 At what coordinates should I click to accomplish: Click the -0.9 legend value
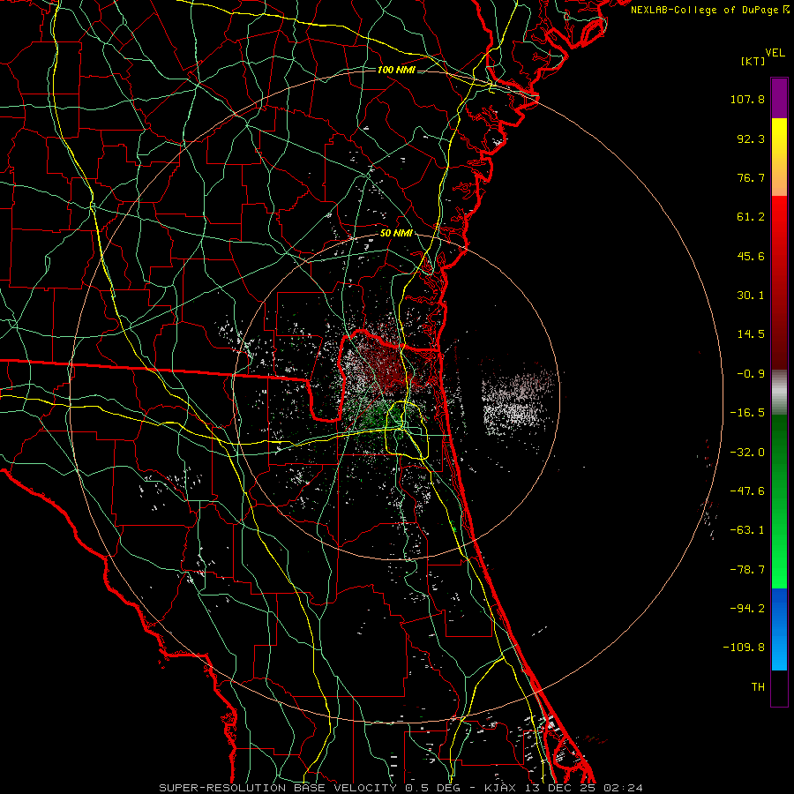pos(751,374)
